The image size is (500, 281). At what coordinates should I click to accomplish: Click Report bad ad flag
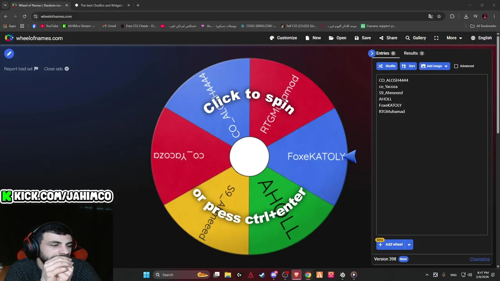pyautogui.click(x=21, y=69)
